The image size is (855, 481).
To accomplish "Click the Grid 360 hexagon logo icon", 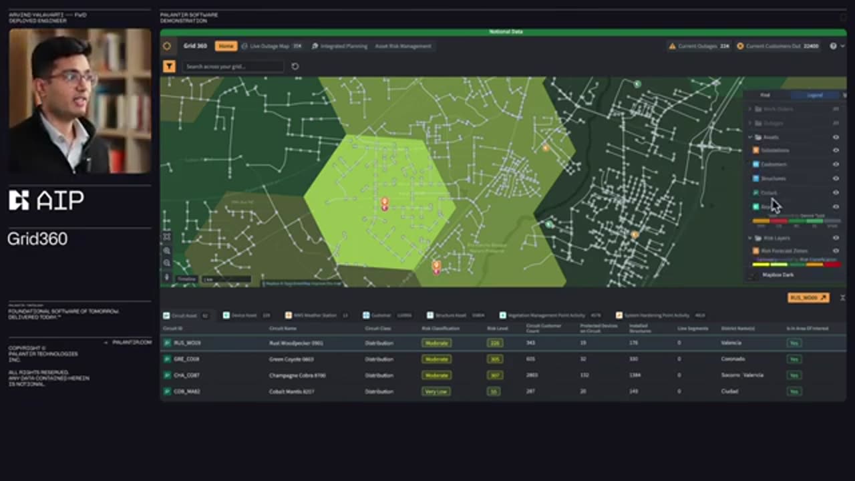I will [167, 46].
